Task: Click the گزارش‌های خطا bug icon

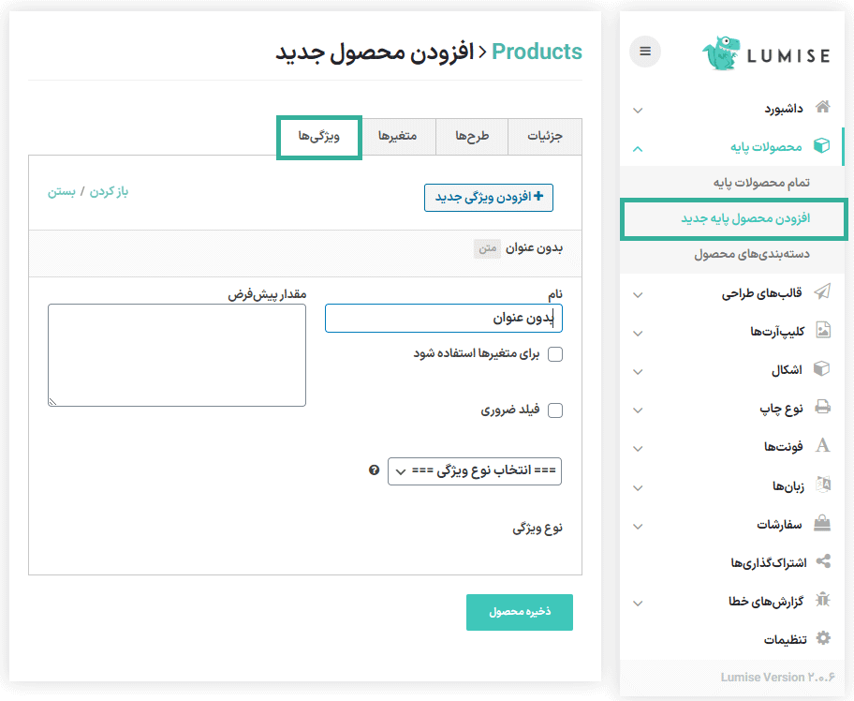Action: click(822, 600)
